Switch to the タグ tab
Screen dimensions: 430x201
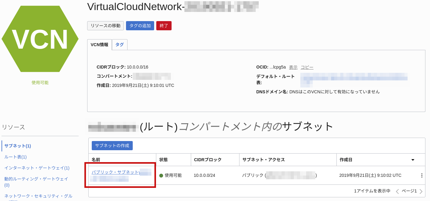click(x=120, y=44)
